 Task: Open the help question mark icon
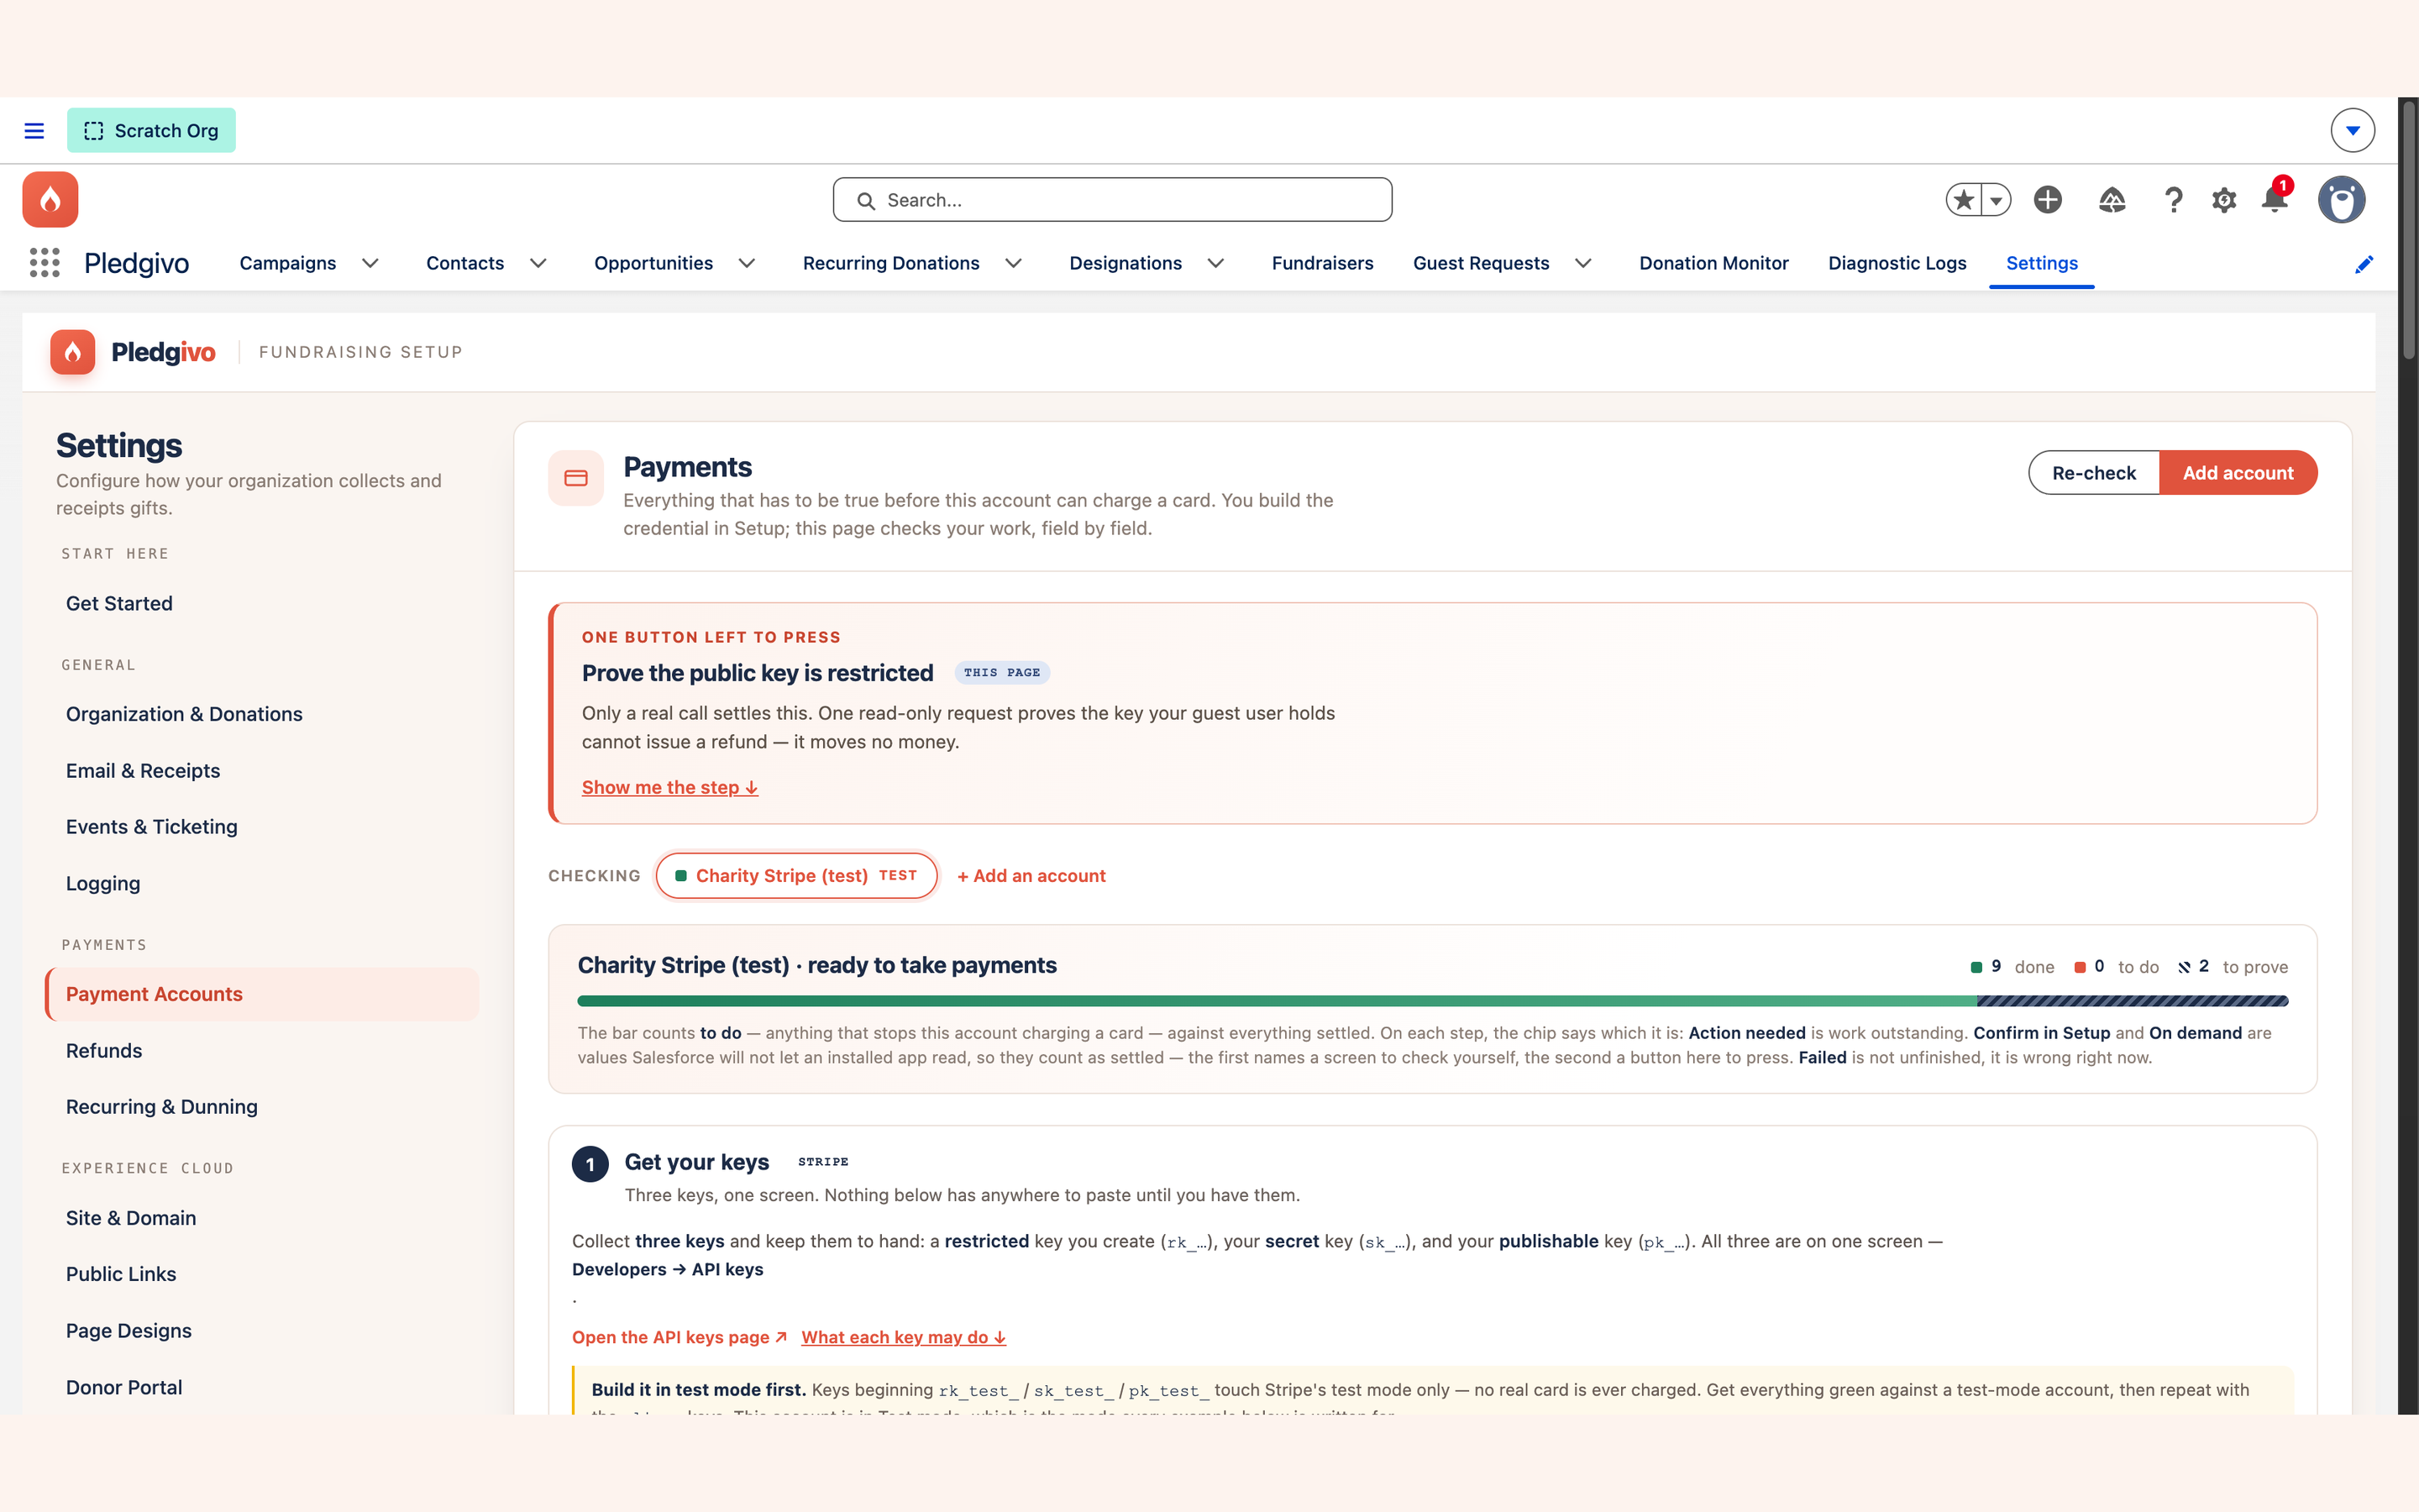(2172, 200)
